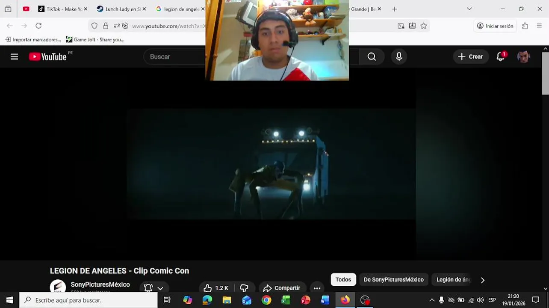
Task: Open Outlook from the taskbar
Action: pyautogui.click(x=247, y=300)
